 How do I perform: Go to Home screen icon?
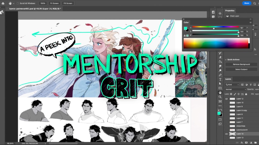click(x=3, y=3)
